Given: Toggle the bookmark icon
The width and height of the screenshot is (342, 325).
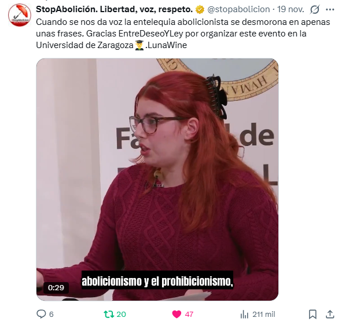Looking at the screenshot, I should tap(312, 315).
